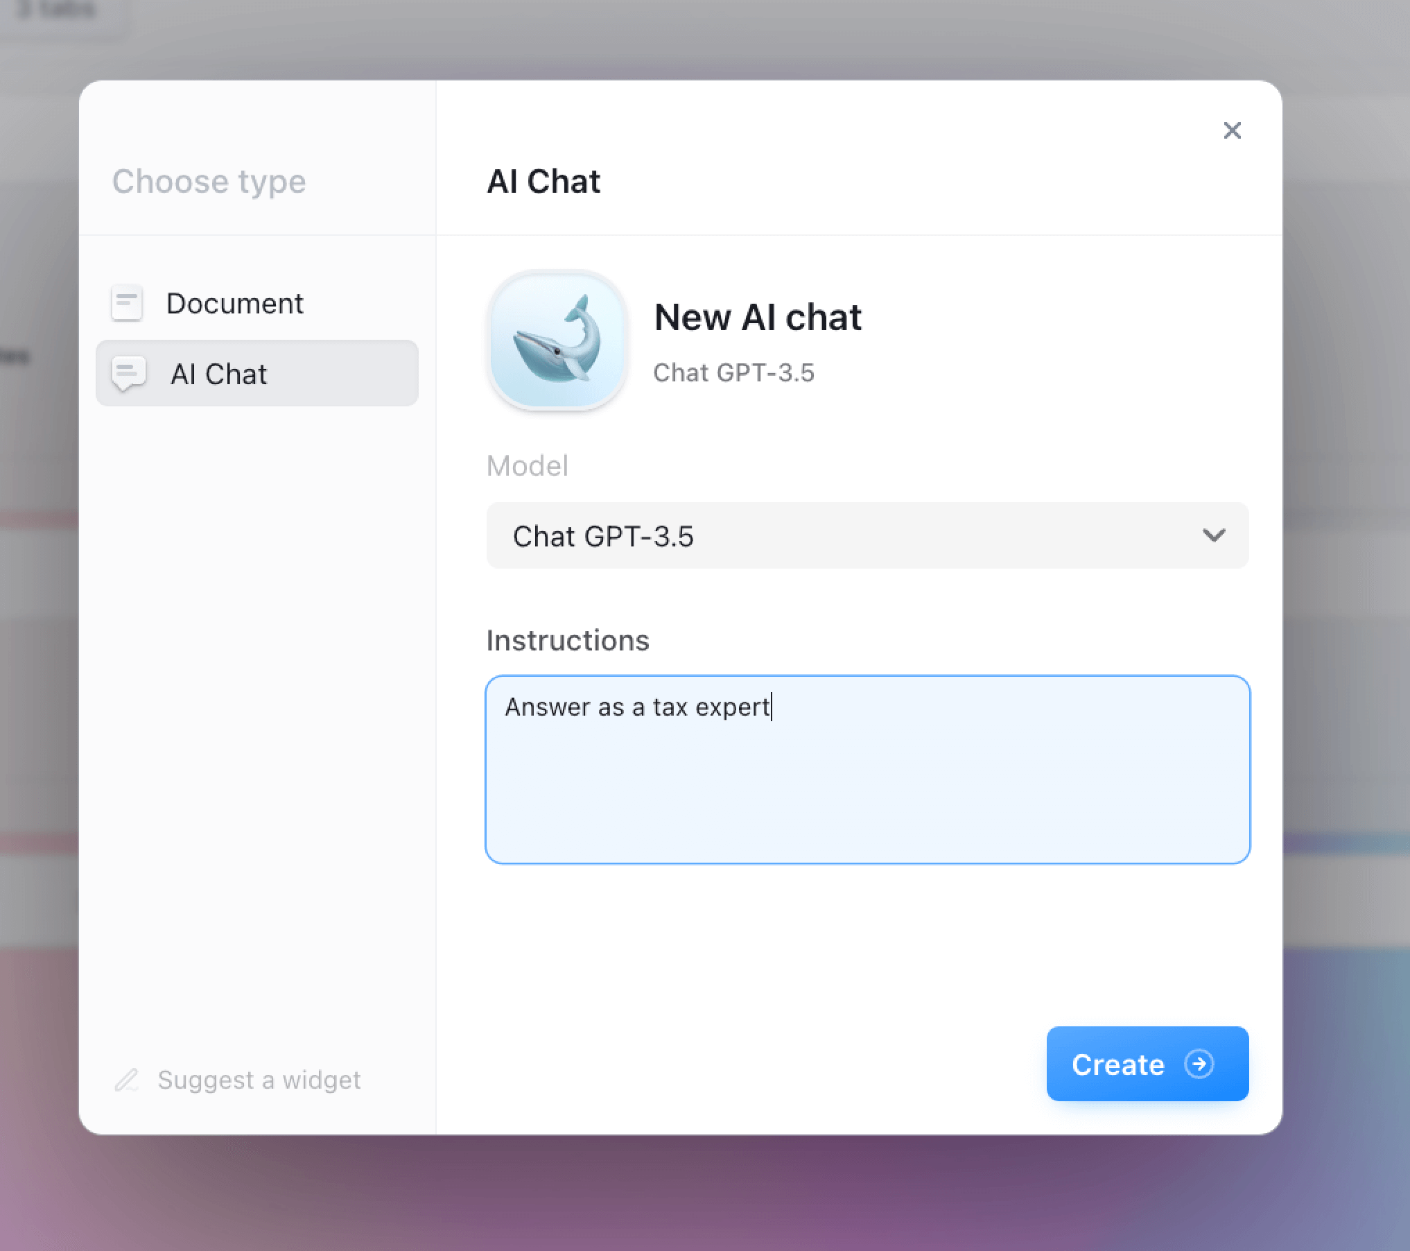Close the AI Chat dialog
The height and width of the screenshot is (1251, 1410).
[1232, 130]
